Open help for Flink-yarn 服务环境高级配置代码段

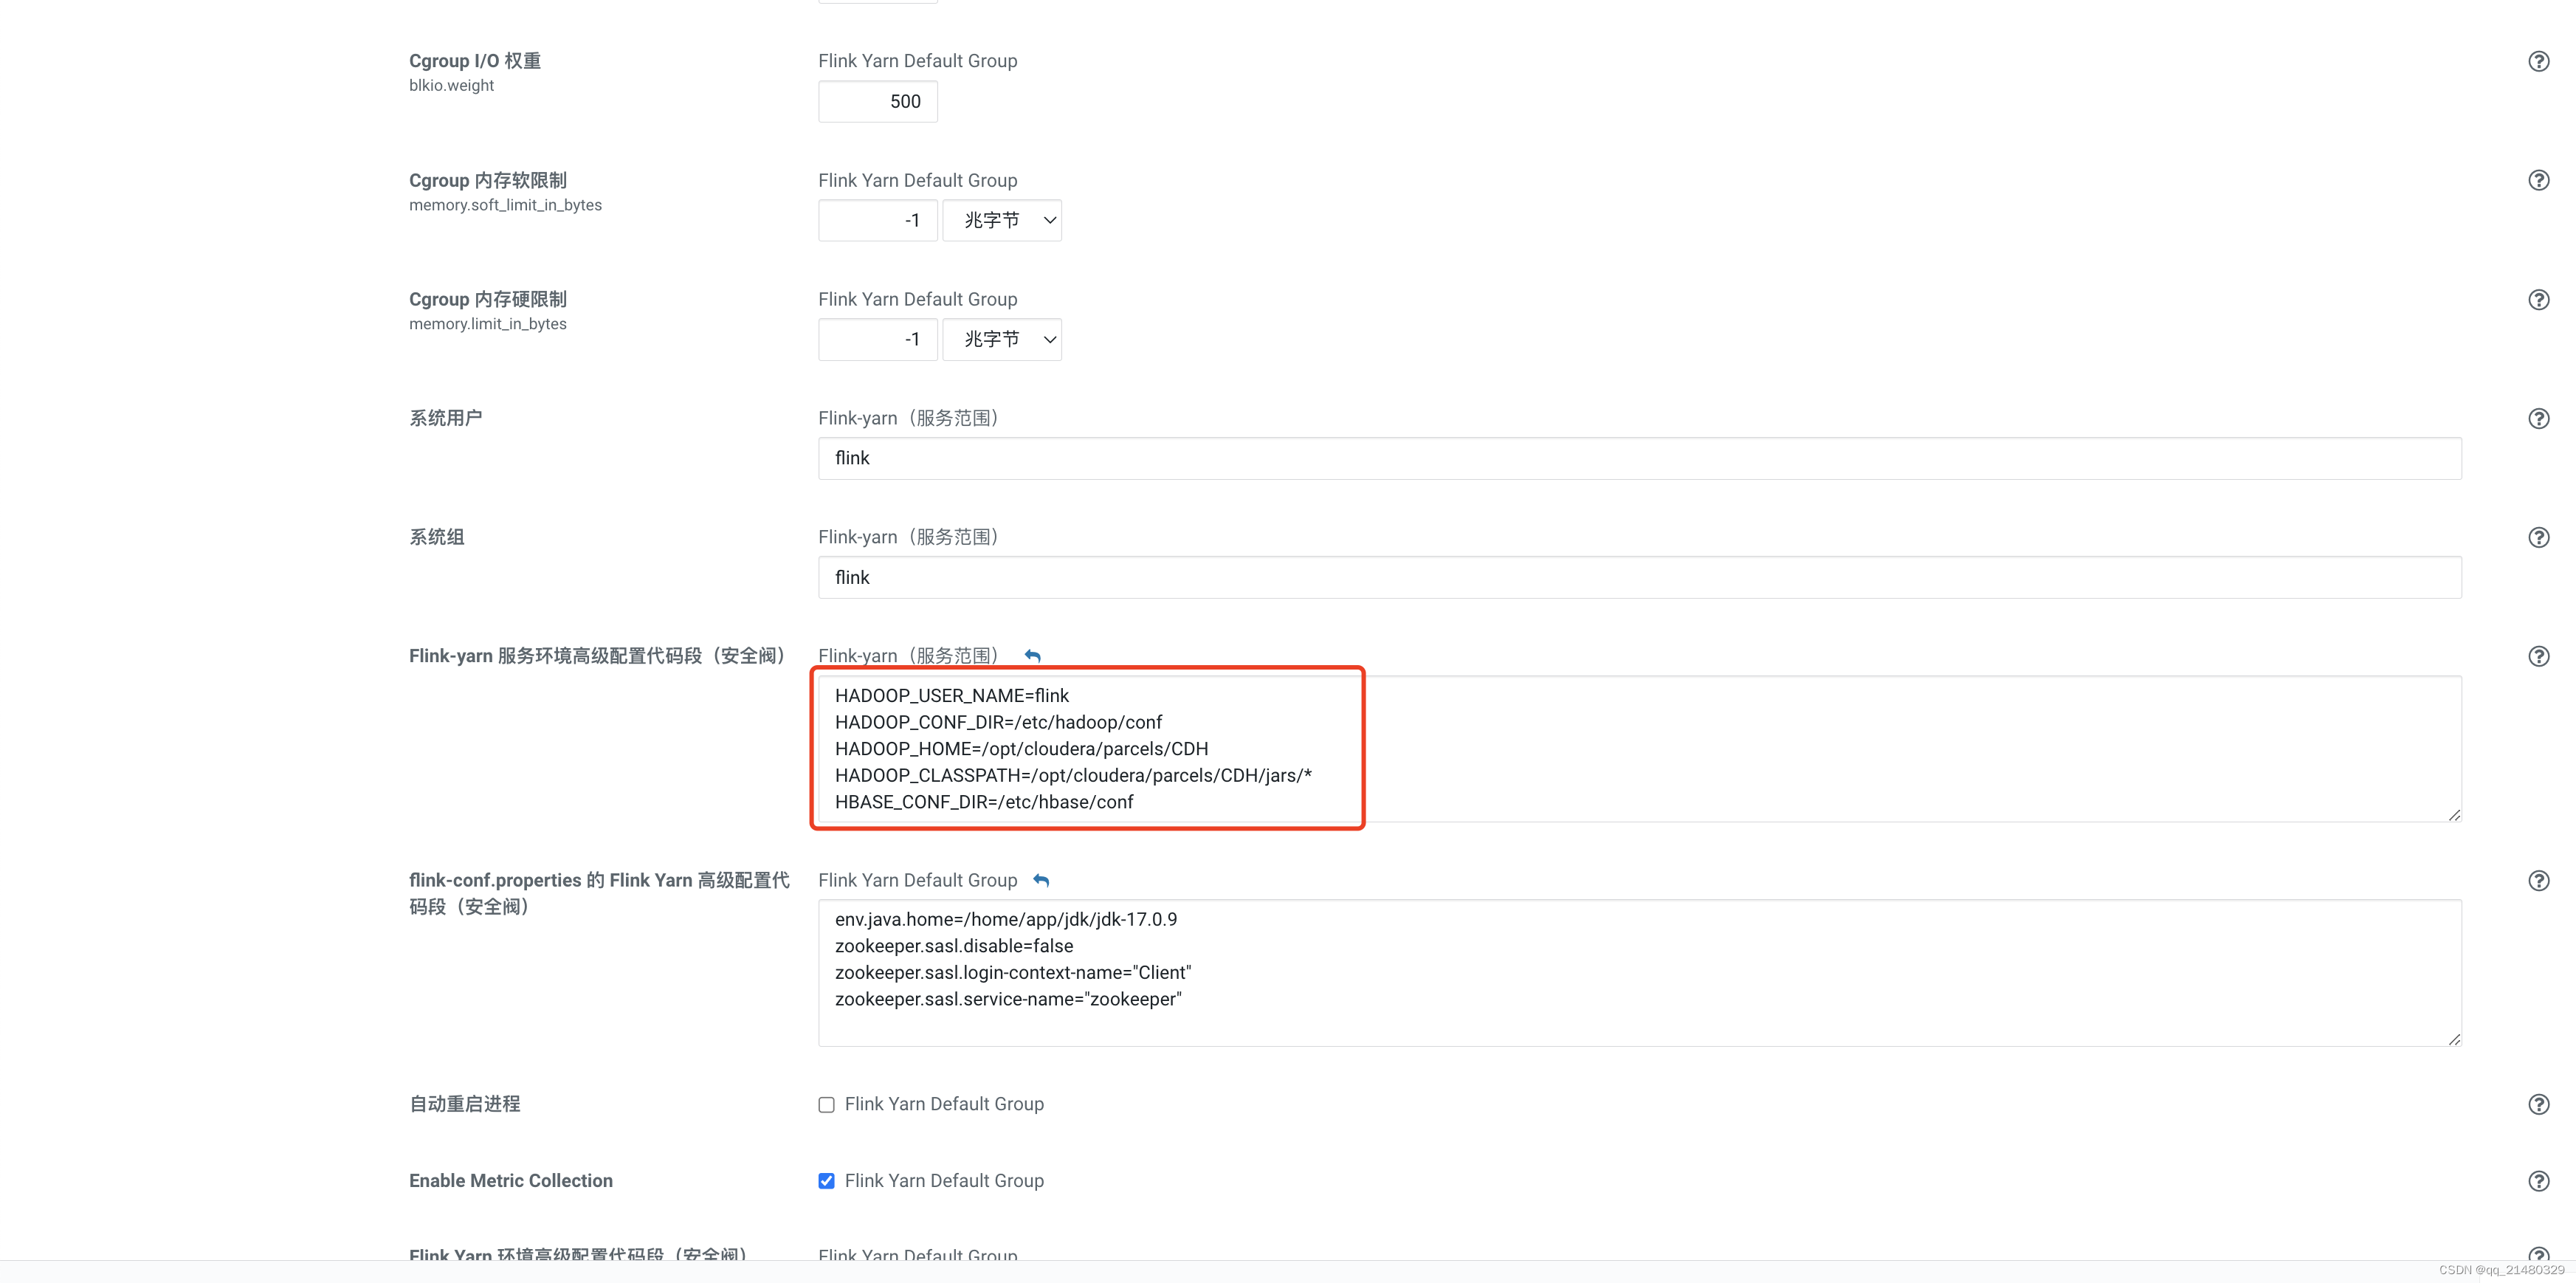(x=2539, y=656)
